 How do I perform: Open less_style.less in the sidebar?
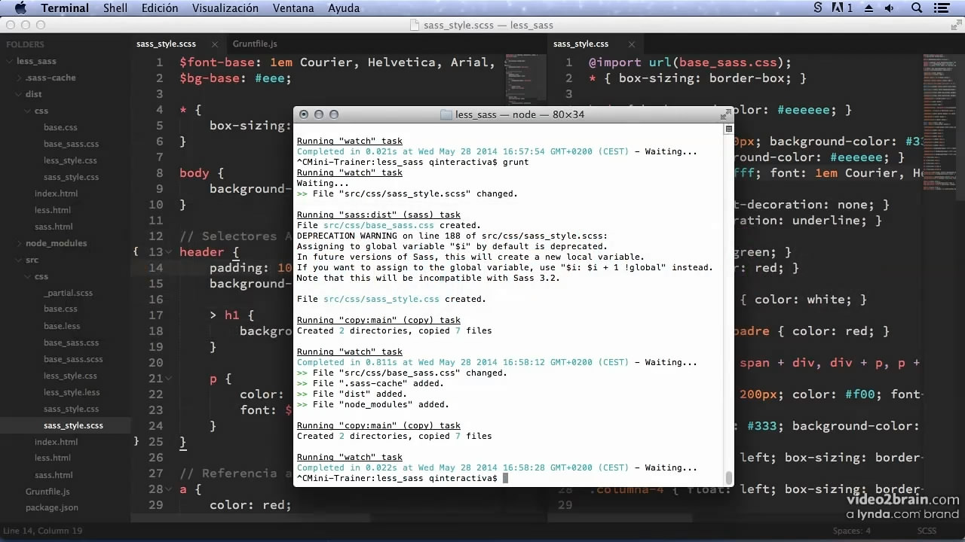coord(72,392)
